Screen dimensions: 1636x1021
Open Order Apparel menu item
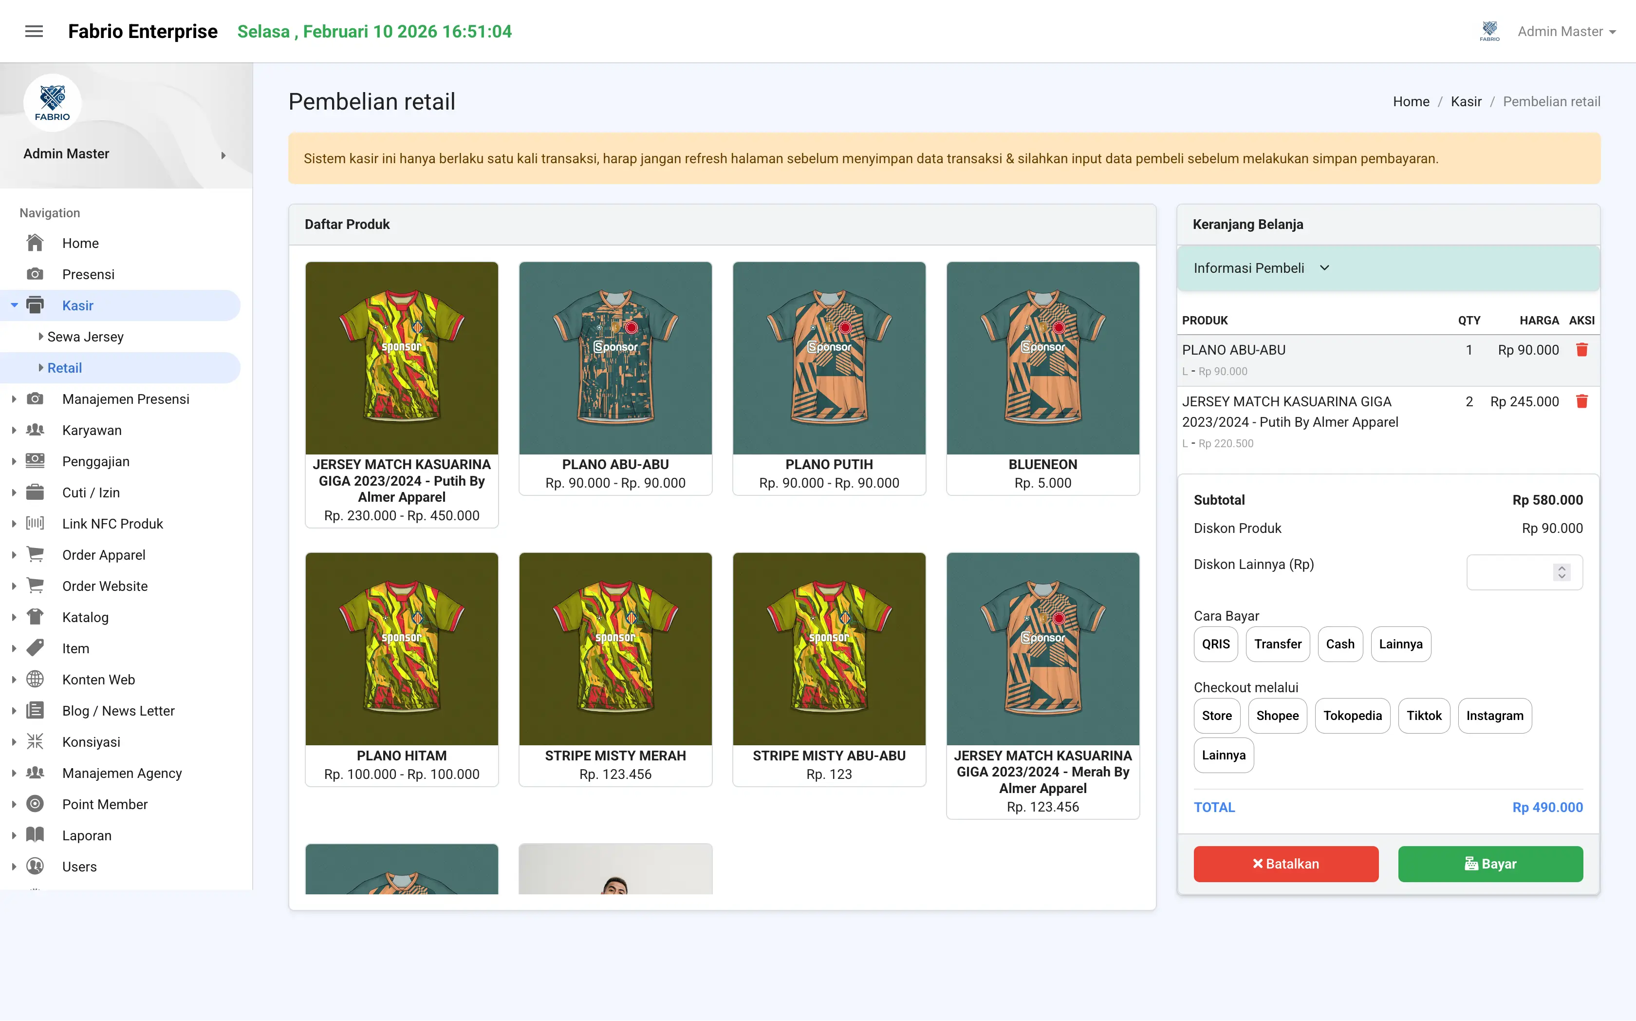coord(103,554)
